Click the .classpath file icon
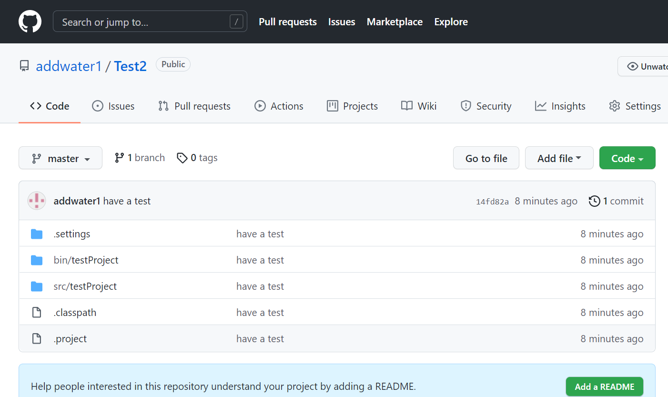Viewport: 668px width, 397px height. [x=37, y=313]
